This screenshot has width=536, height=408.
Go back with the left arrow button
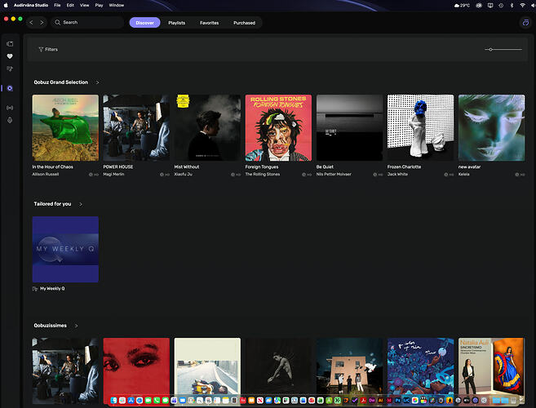point(31,23)
